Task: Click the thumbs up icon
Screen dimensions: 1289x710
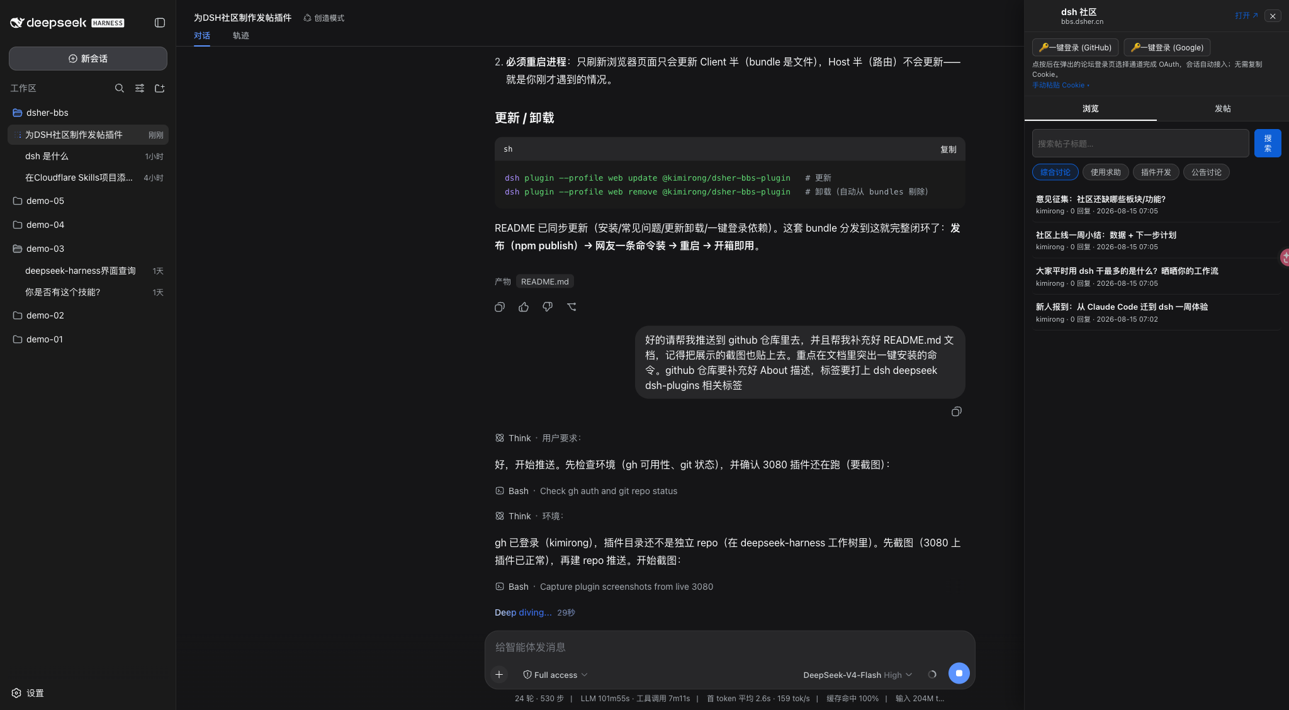Action: point(524,307)
